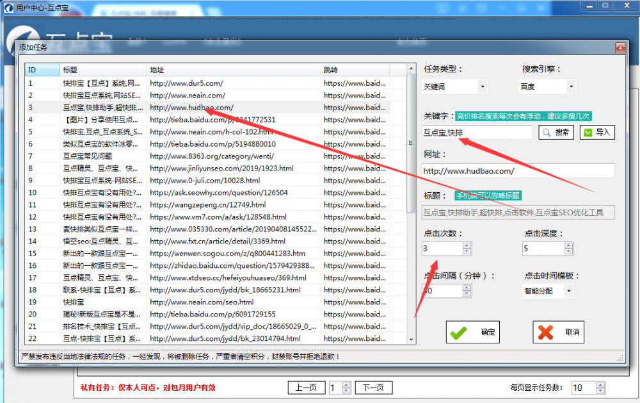
Task: Increase 点击次数 value with up arrow
Action: tap(467, 245)
